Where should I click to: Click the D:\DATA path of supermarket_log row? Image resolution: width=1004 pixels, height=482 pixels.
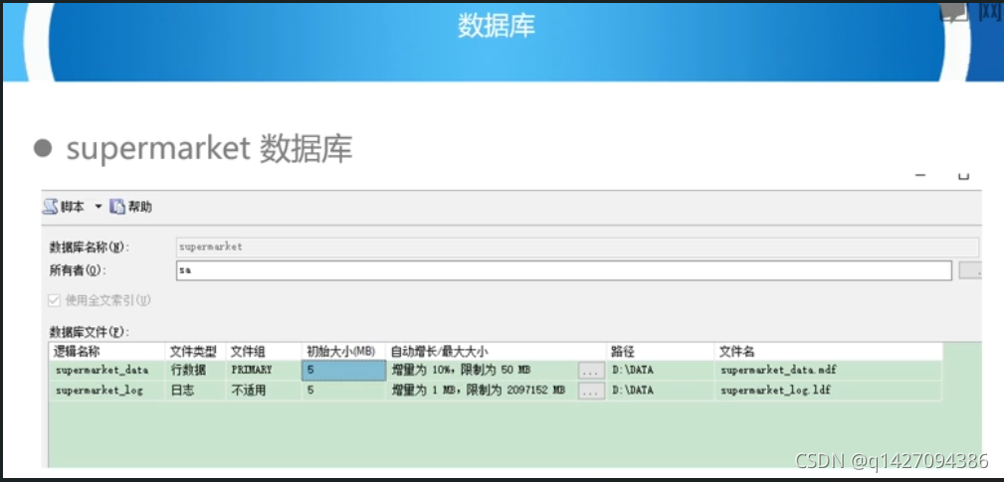633,390
